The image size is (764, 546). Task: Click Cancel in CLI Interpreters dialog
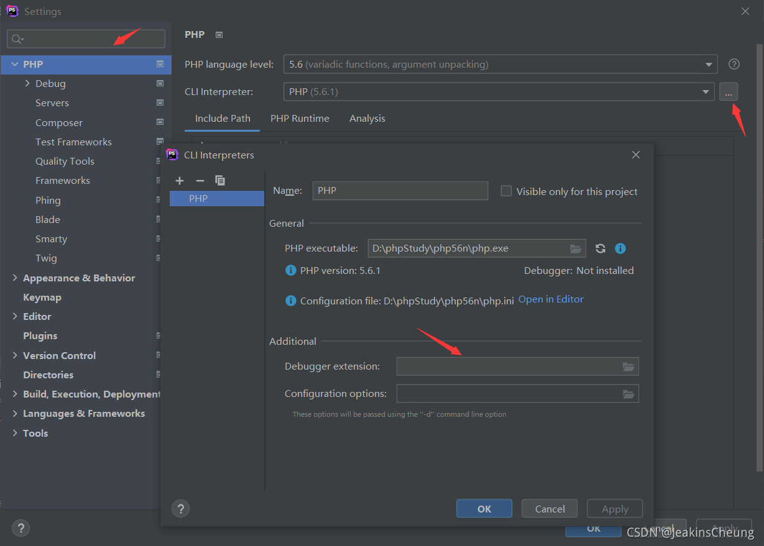[x=550, y=509]
